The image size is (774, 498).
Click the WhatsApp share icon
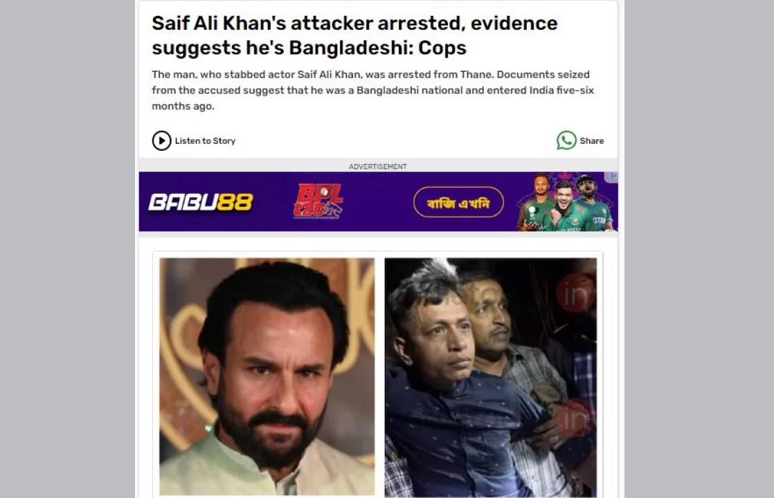click(x=566, y=140)
